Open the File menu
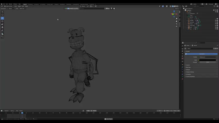Screen dimensions: 219x123 pyautogui.click(x=4, y=4)
